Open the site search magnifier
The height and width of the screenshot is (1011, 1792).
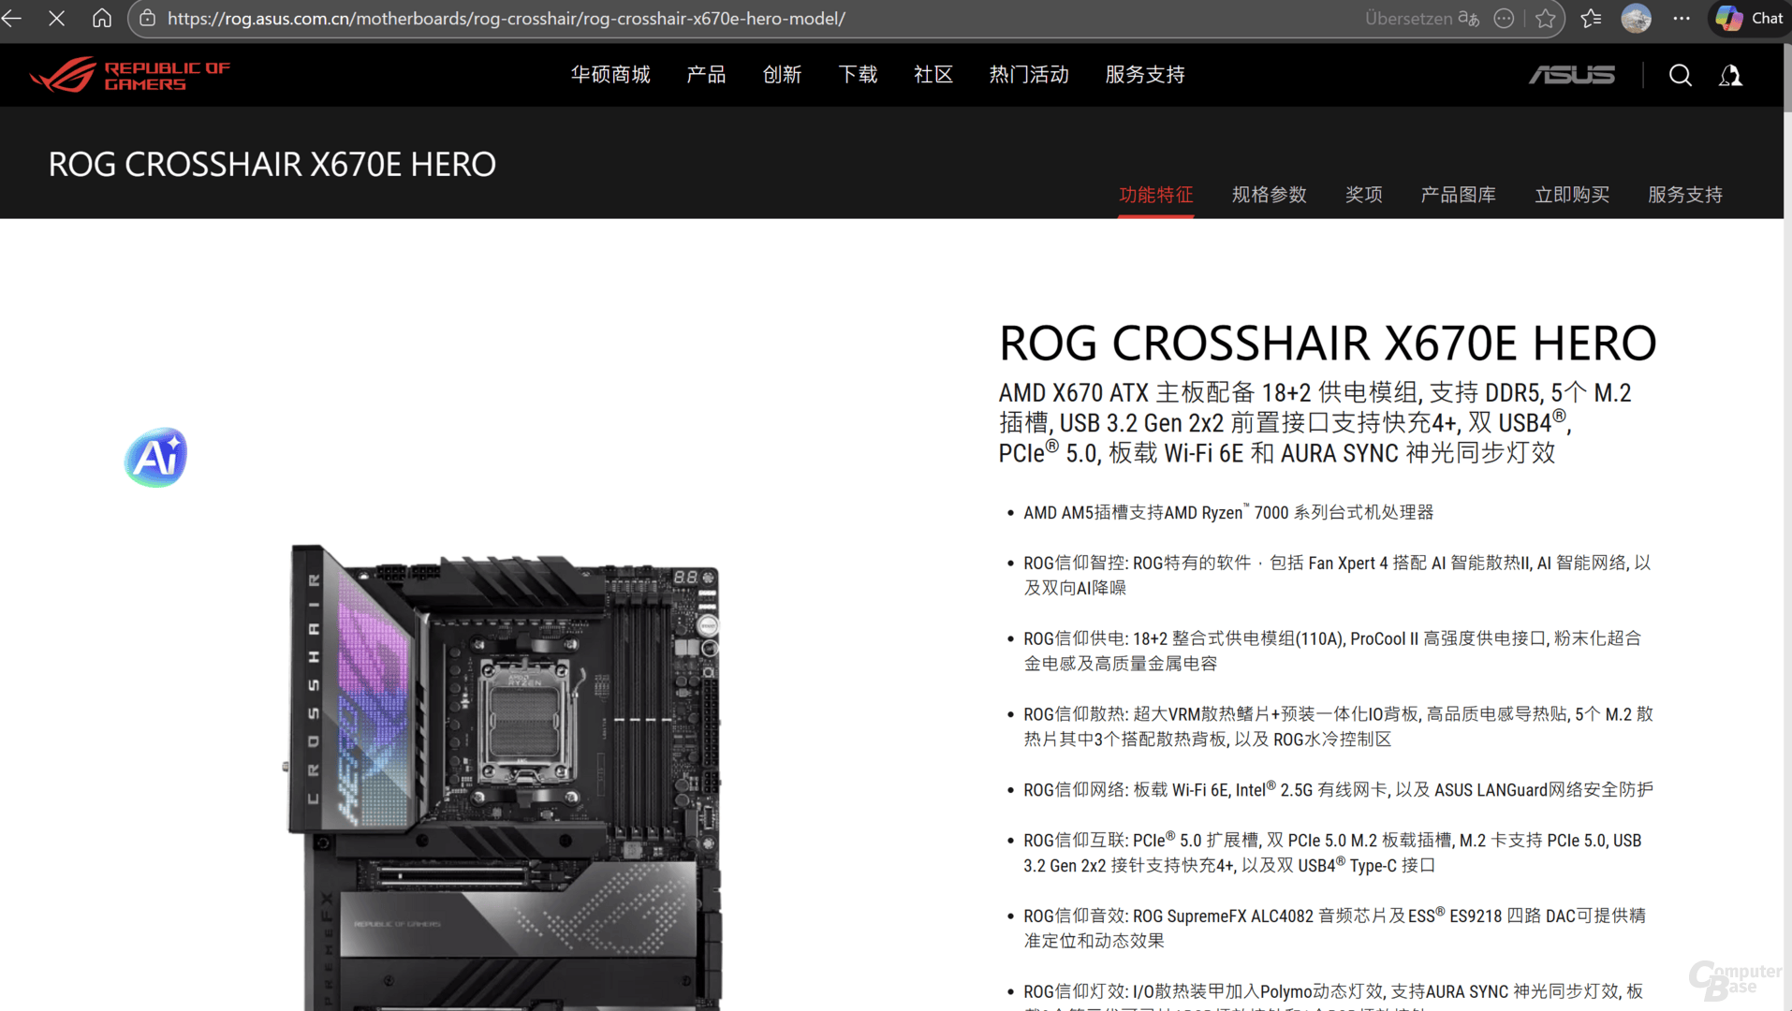pos(1680,75)
